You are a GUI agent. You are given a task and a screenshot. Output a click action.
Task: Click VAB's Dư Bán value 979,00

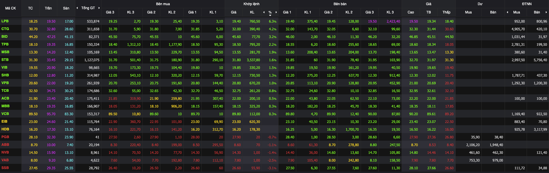point(497,160)
